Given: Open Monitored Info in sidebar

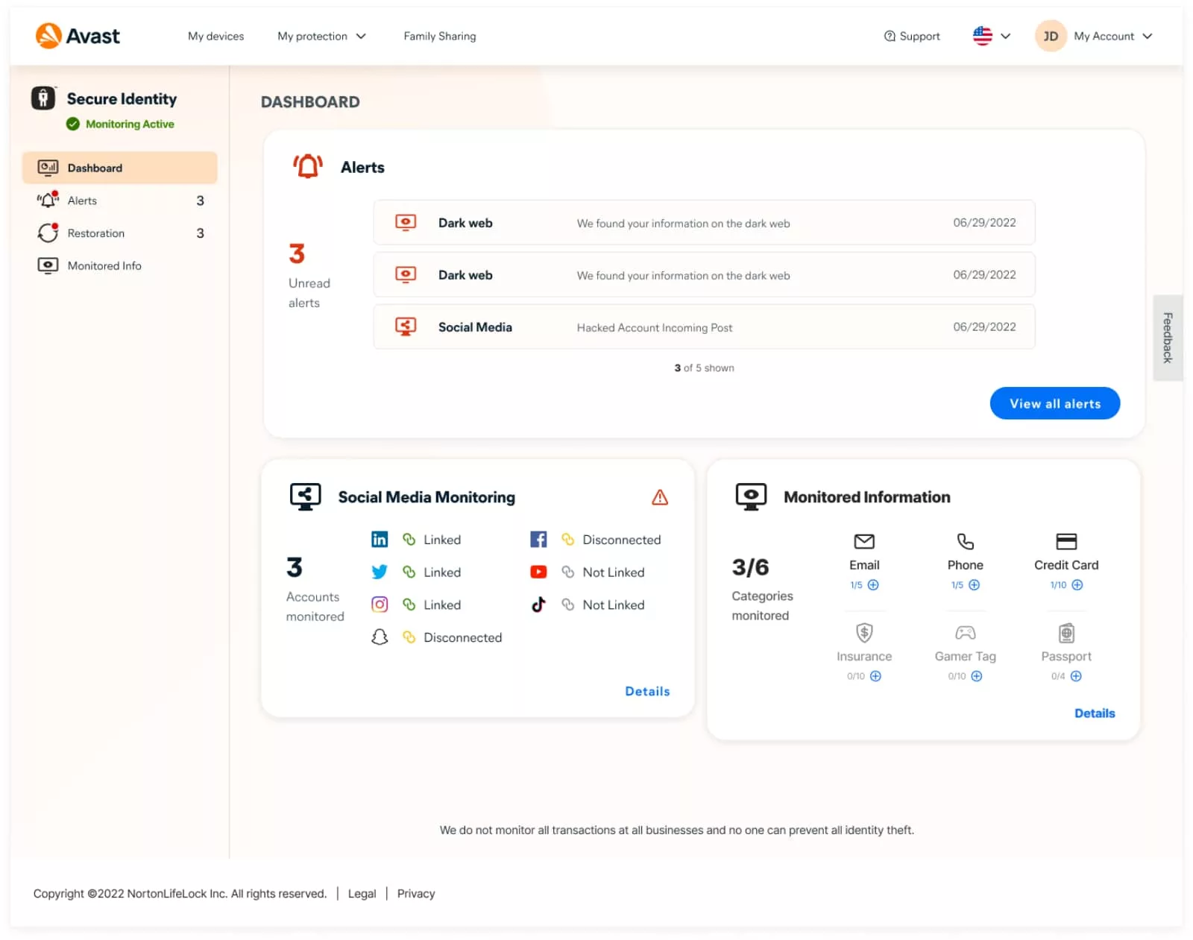Looking at the screenshot, I should click(104, 266).
